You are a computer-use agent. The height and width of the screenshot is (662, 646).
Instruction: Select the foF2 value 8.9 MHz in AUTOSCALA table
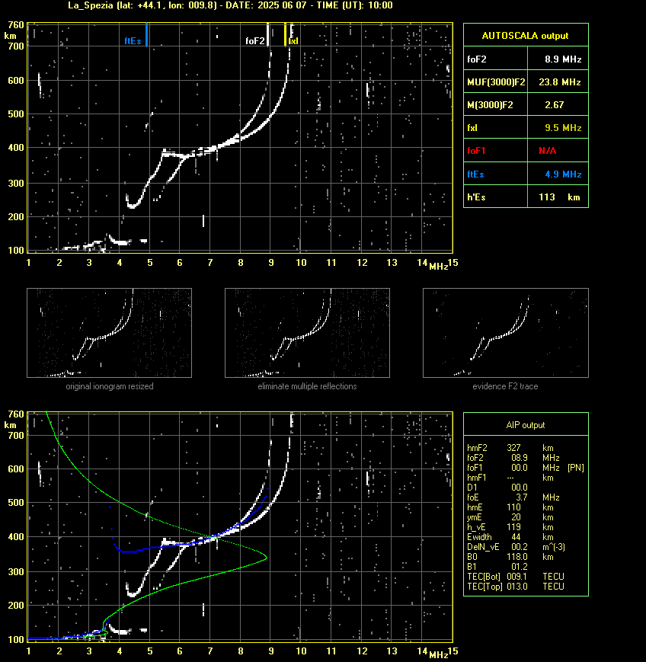[x=563, y=59]
